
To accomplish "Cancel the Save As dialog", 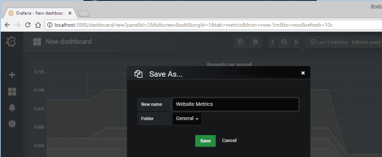I will click(229, 141).
